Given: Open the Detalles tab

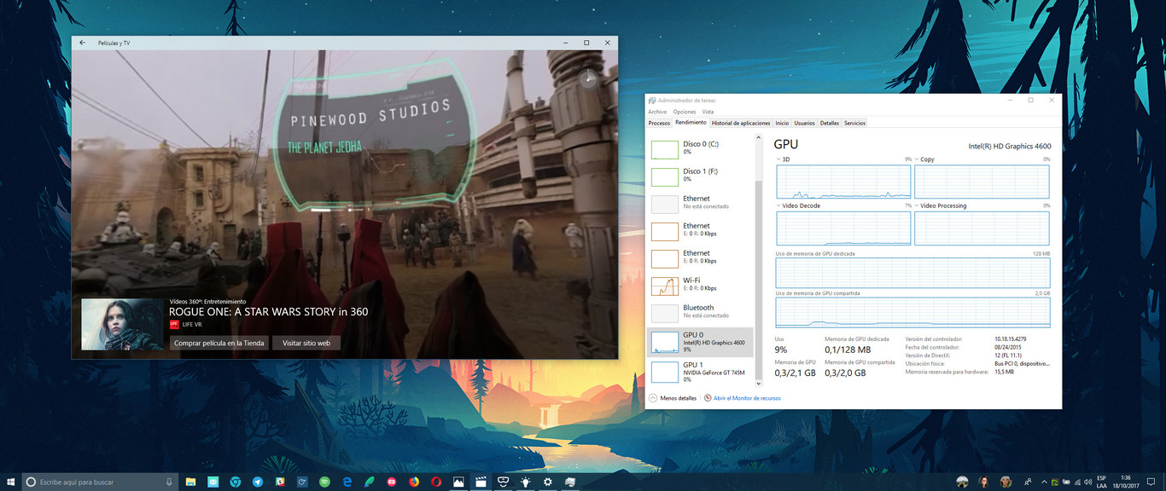Looking at the screenshot, I should pos(830,124).
